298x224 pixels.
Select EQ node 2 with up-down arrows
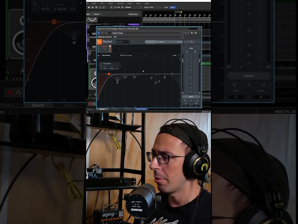click(x=117, y=81)
